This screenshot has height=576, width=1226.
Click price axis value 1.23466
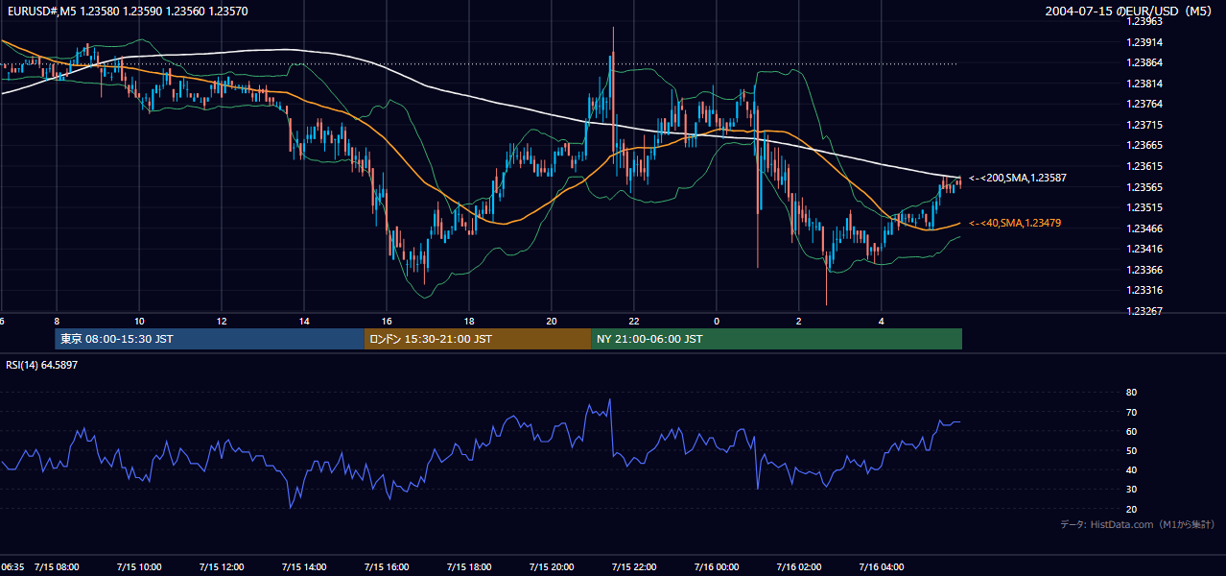[1145, 228]
